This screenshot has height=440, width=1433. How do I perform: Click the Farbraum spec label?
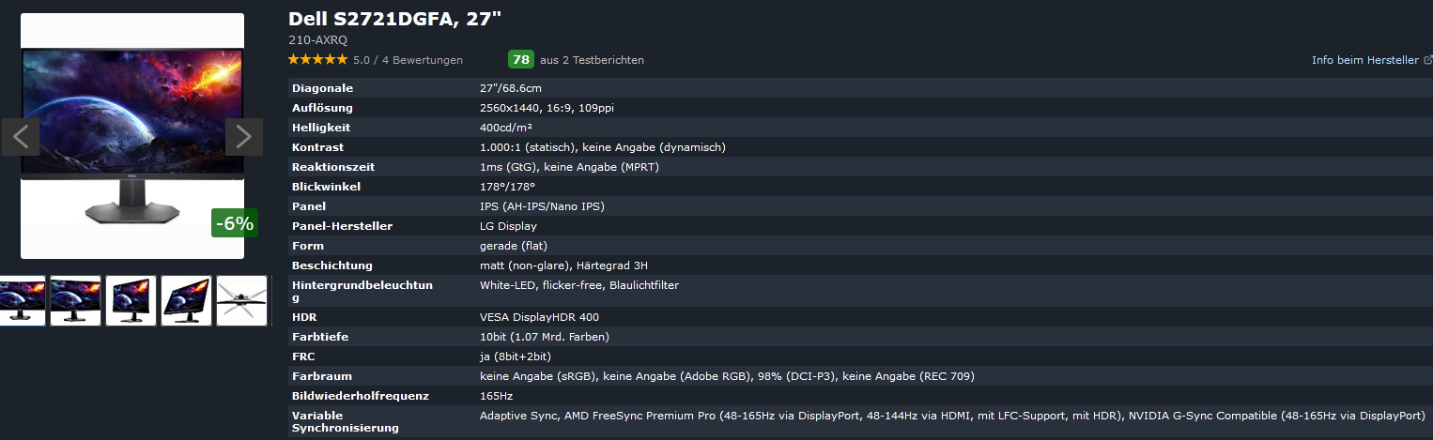click(322, 376)
